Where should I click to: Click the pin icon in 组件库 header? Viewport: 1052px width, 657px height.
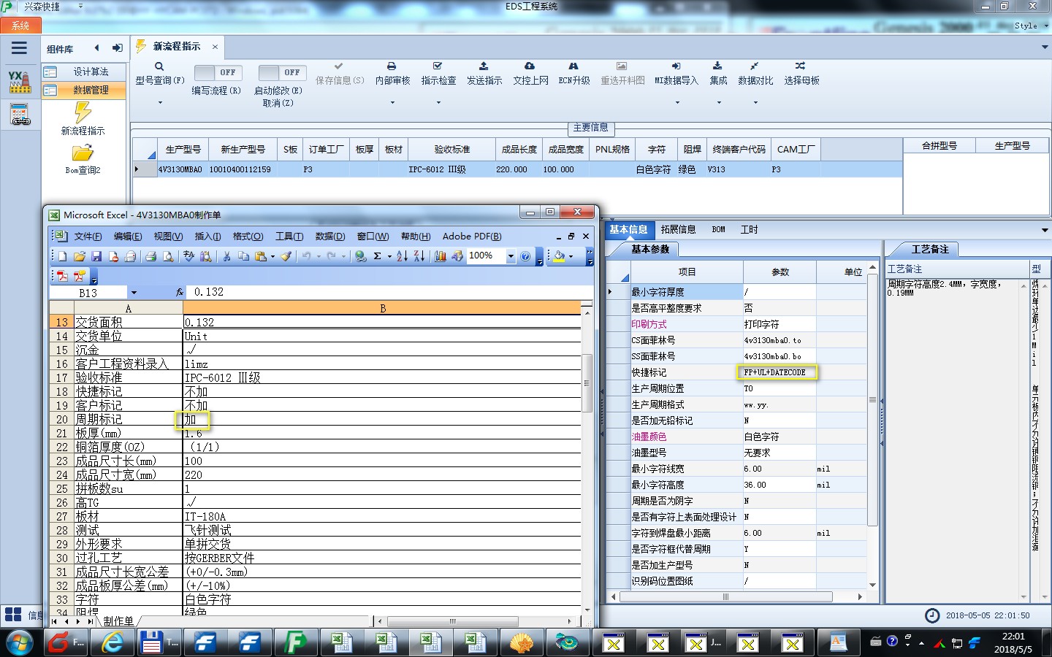(117, 48)
